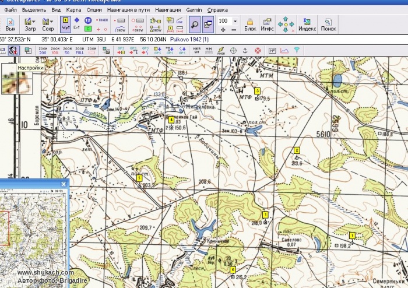Open the Индекс index map icon
408x288 pixels.
(307, 24)
